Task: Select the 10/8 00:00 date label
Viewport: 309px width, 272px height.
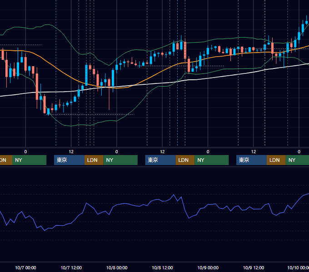Action: pyautogui.click(x=117, y=267)
